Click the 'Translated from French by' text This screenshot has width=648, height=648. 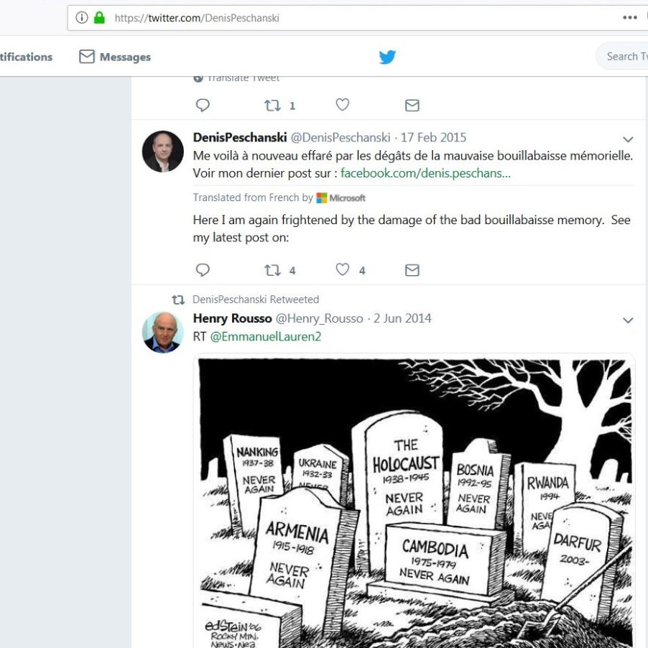(253, 198)
